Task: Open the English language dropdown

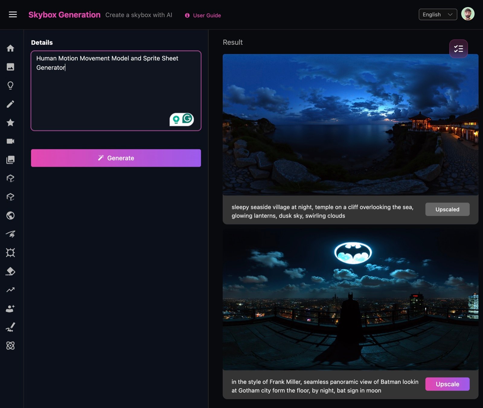Action: click(x=438, y=14)
